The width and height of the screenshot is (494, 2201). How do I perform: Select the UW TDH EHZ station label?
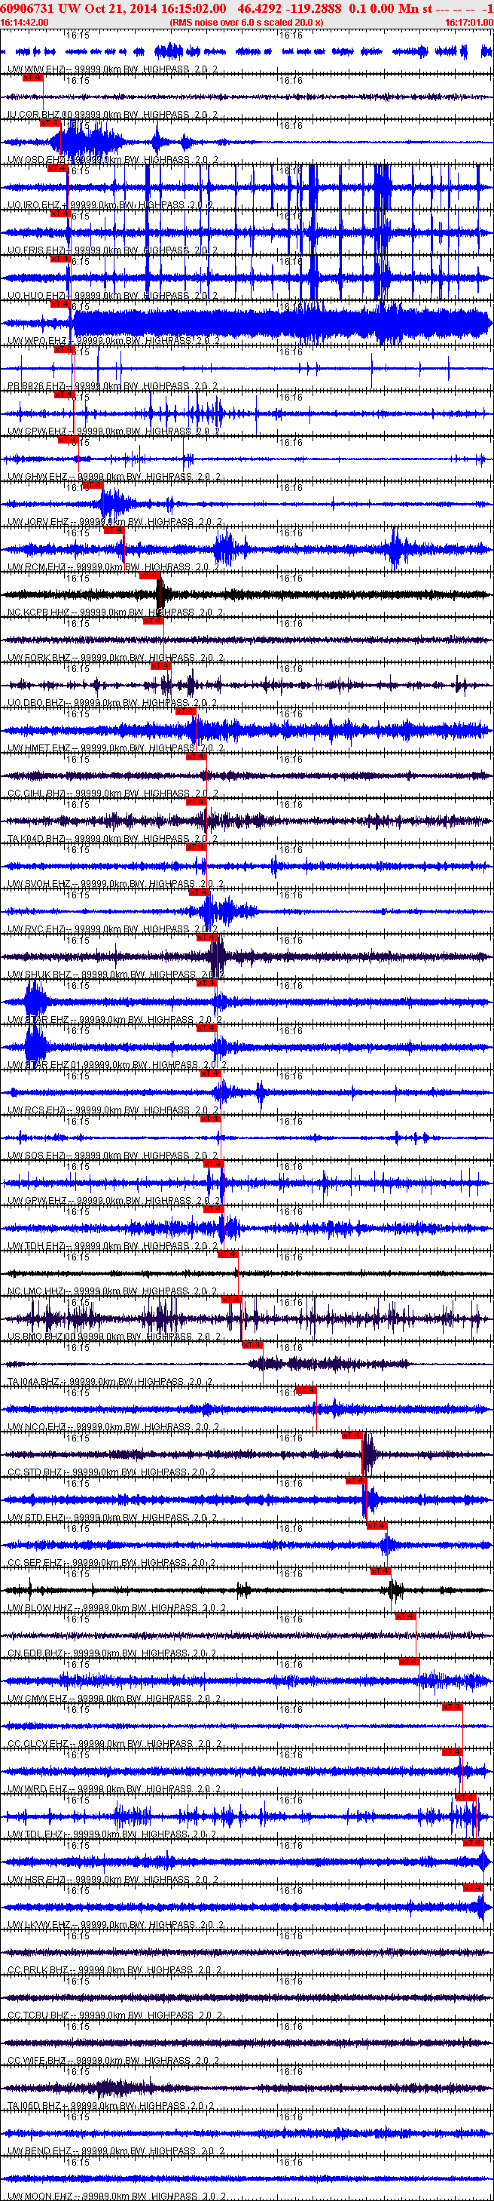[113, 1247]
